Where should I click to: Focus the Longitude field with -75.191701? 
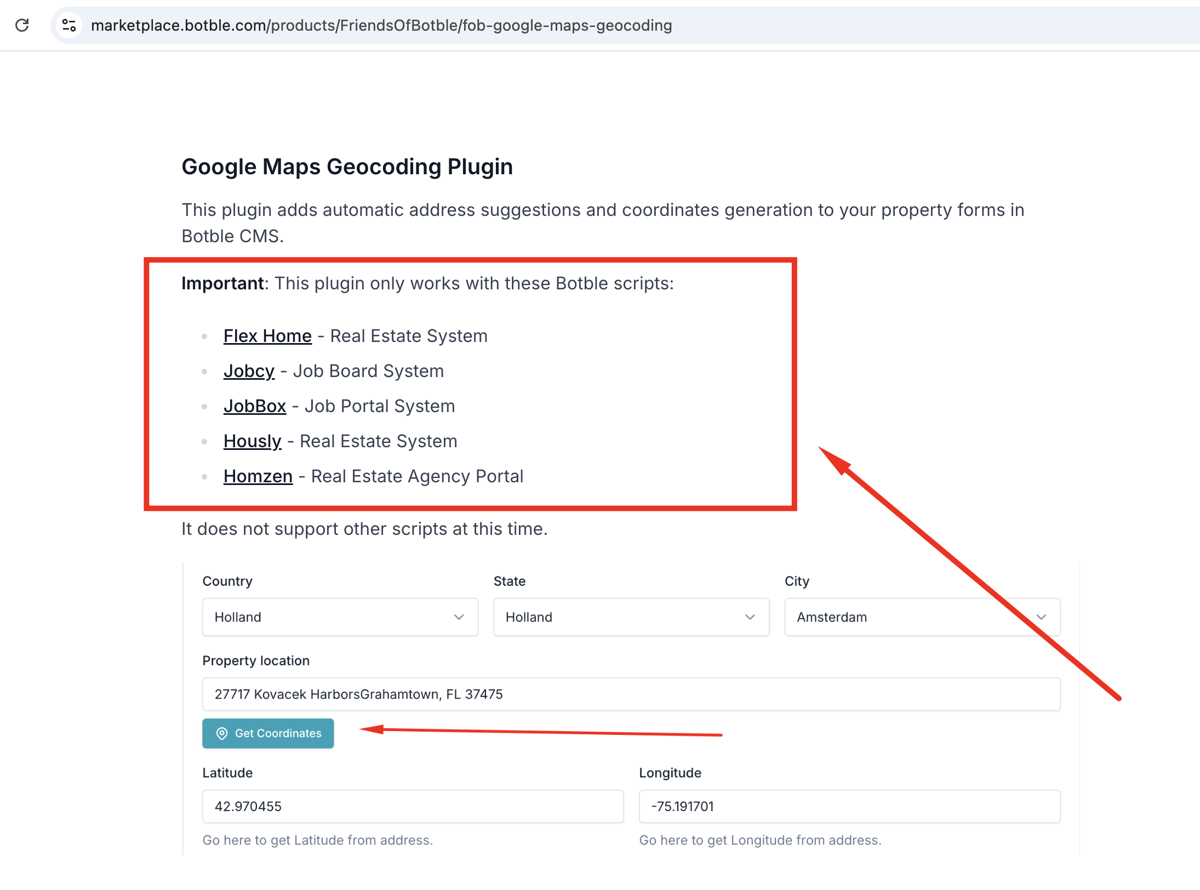coord(850,806)
